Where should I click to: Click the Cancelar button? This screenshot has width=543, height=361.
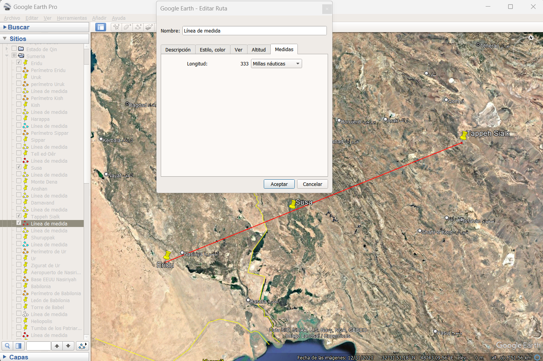coord(313,184)
